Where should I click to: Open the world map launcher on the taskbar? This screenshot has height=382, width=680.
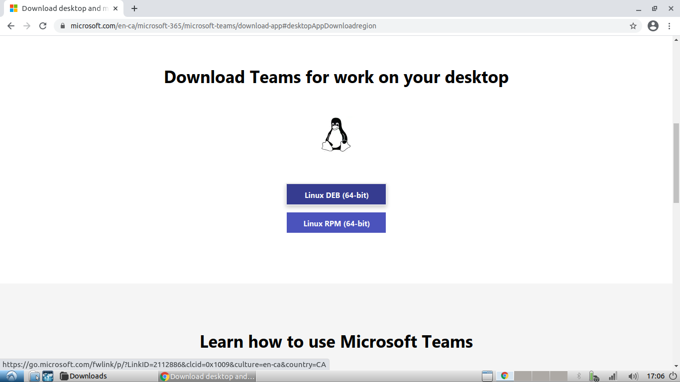tap(48, 376)
